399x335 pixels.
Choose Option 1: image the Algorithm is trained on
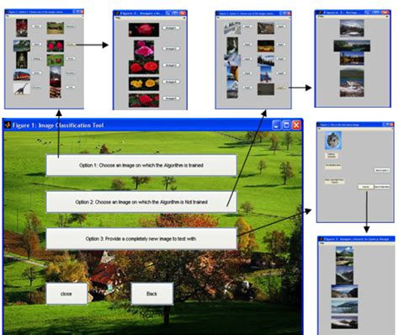[x=141, y=165]
